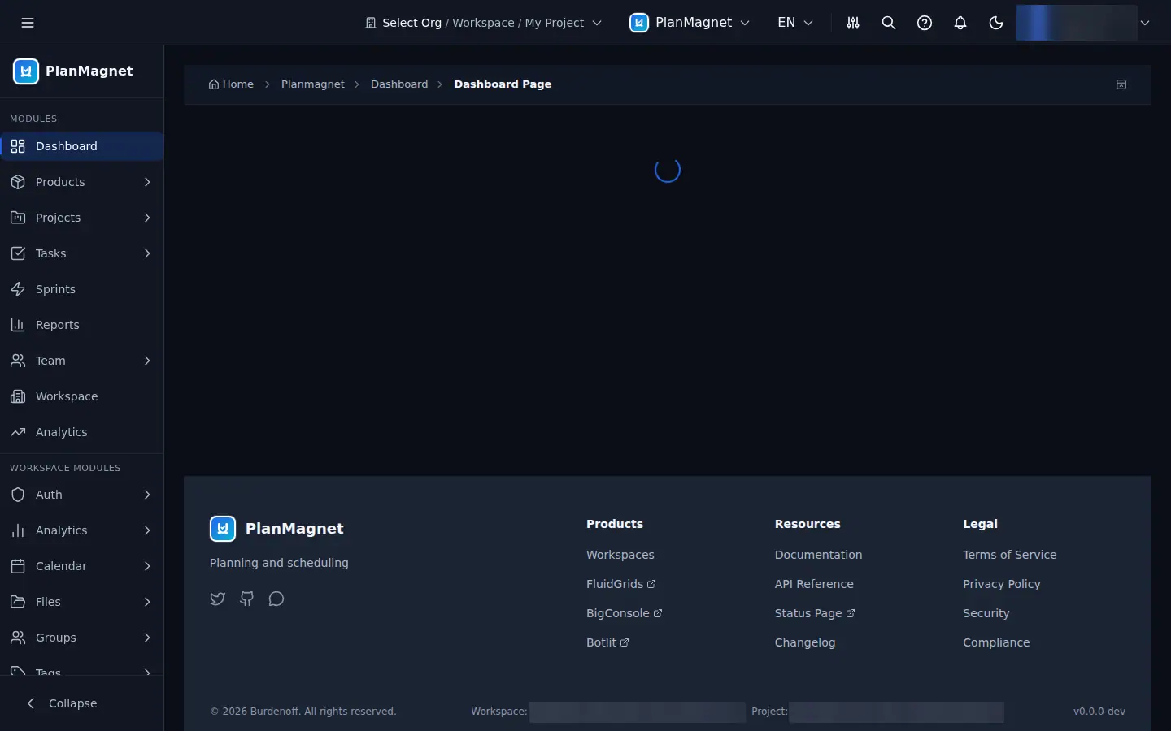Open Compliance footer link

coord(996,642)
